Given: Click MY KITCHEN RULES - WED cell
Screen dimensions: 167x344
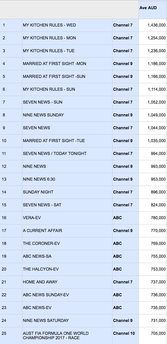Looking at the screenshot, I should 67,25.
